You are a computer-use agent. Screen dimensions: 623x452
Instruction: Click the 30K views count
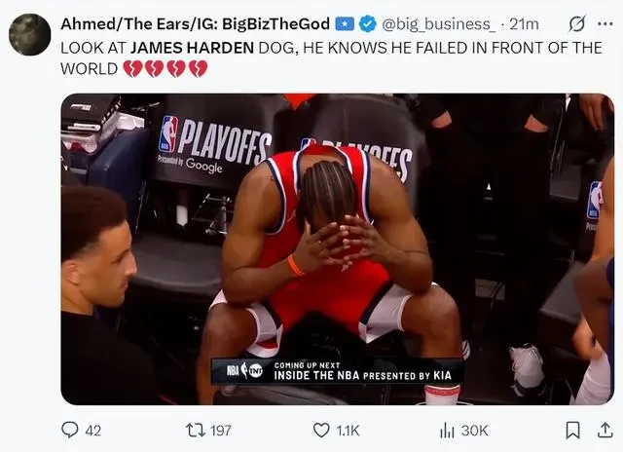pos(474,431)
